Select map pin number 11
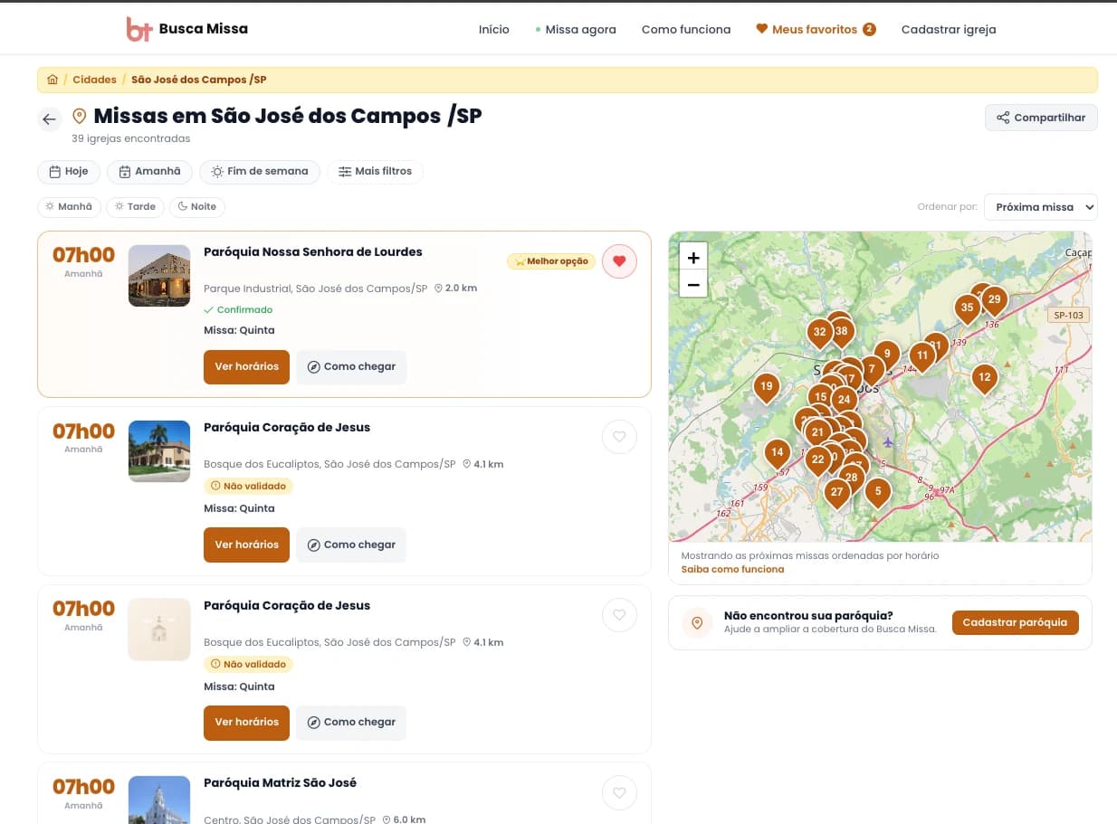Viewport: 1117px width, 824px height. click(921, 355)
